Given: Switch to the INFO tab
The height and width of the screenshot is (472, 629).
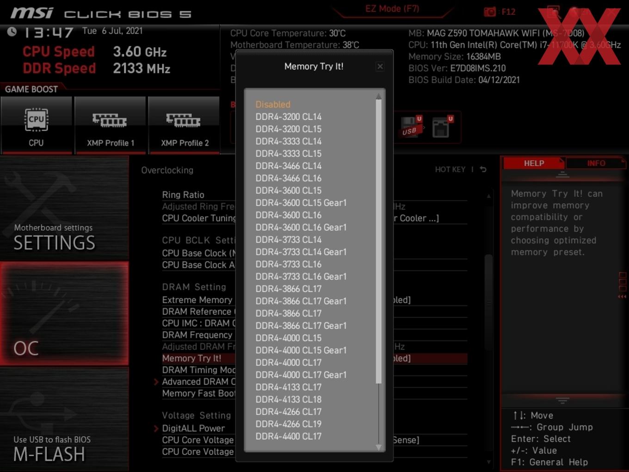Looking at the screenshot, I should tap(596, 163).
